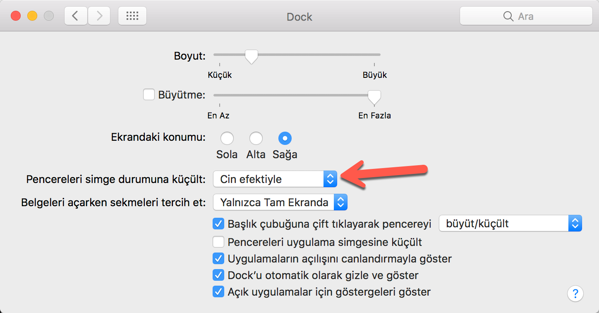Open help with the question mark button
Viewport: 599px width, 313px height.
[x=575, y=293]
